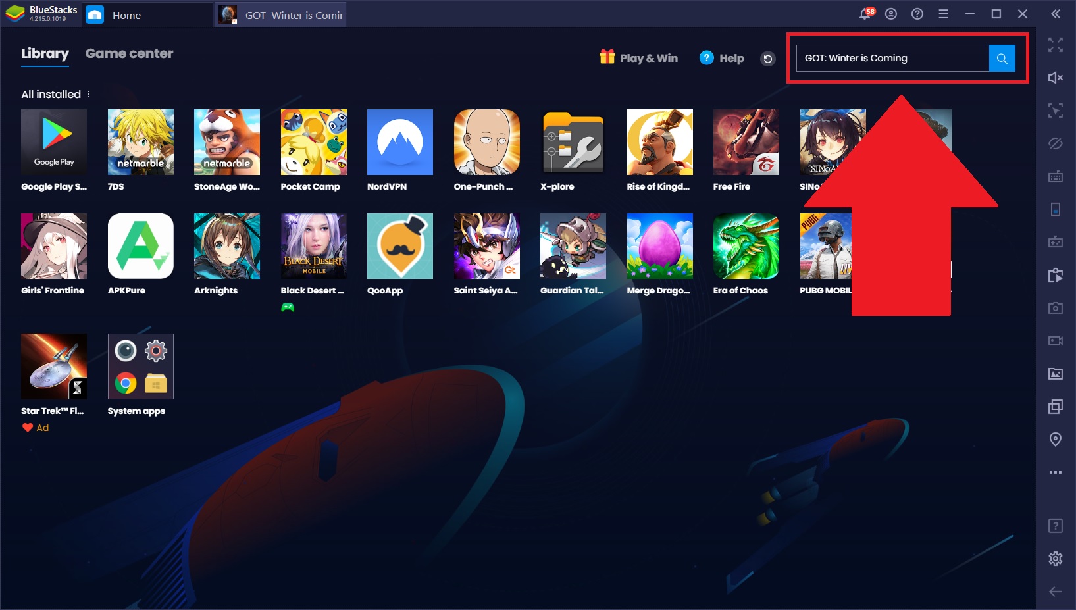Viewport: 1076px width, 610px height.
Task: Start screen recording
Action: pyautogui.click(x=1056, y=341)
